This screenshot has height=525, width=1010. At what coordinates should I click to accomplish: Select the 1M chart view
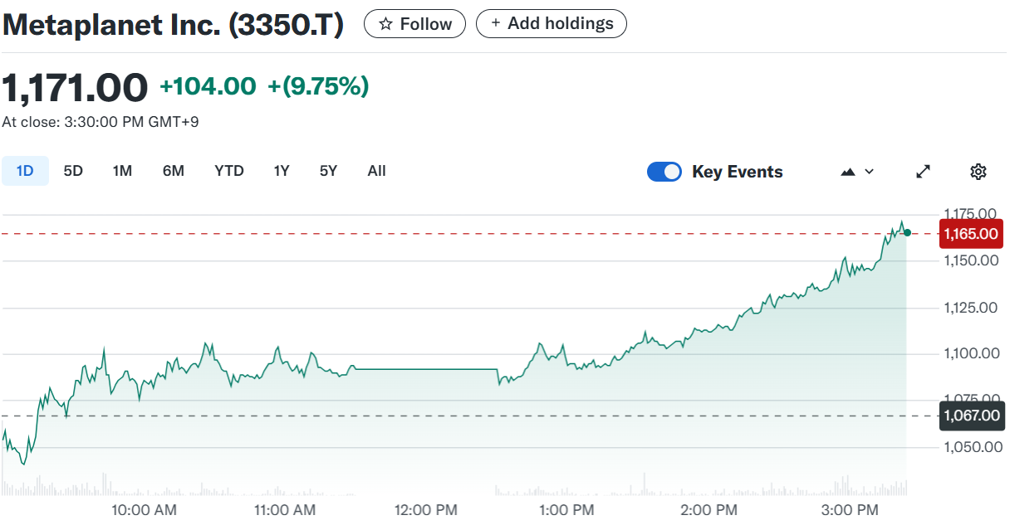[x=122, y=170]
